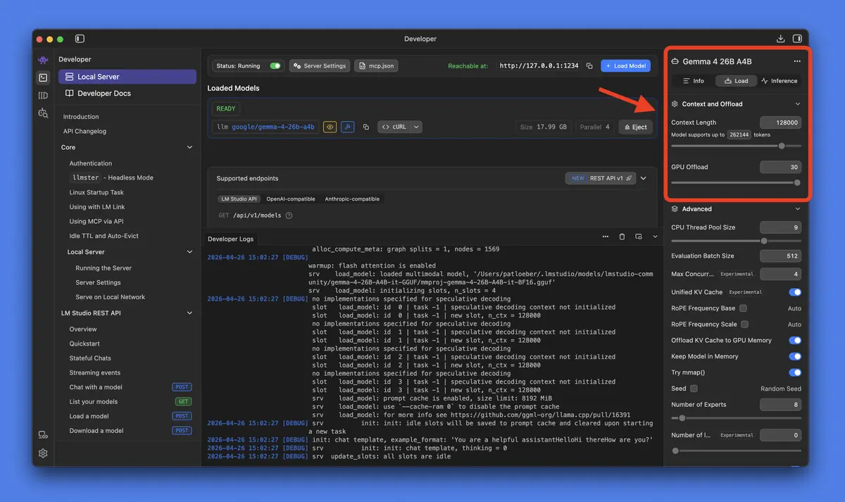Open the Chat with a model POST entry
Screen dimensions: 845x502
130,387
